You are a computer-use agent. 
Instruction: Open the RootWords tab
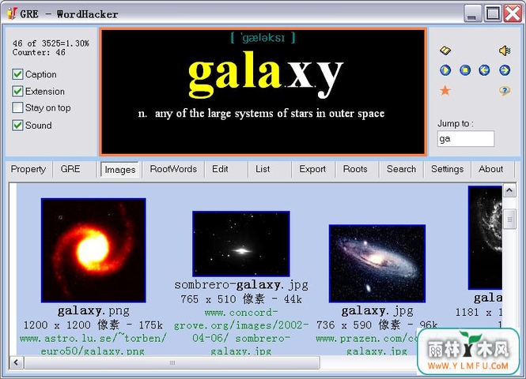(173, 169)
